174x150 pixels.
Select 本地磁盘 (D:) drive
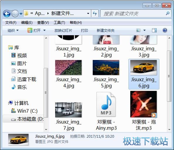23,119
